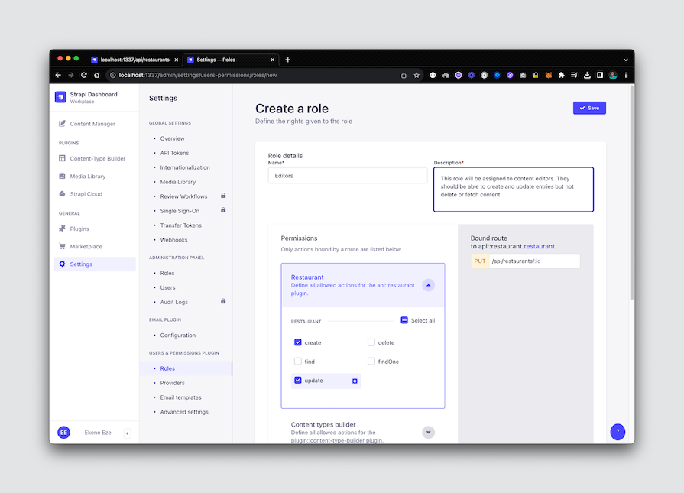Click the Strapi Dashboard logo
684x493 pixels.
tap(61, 97)
